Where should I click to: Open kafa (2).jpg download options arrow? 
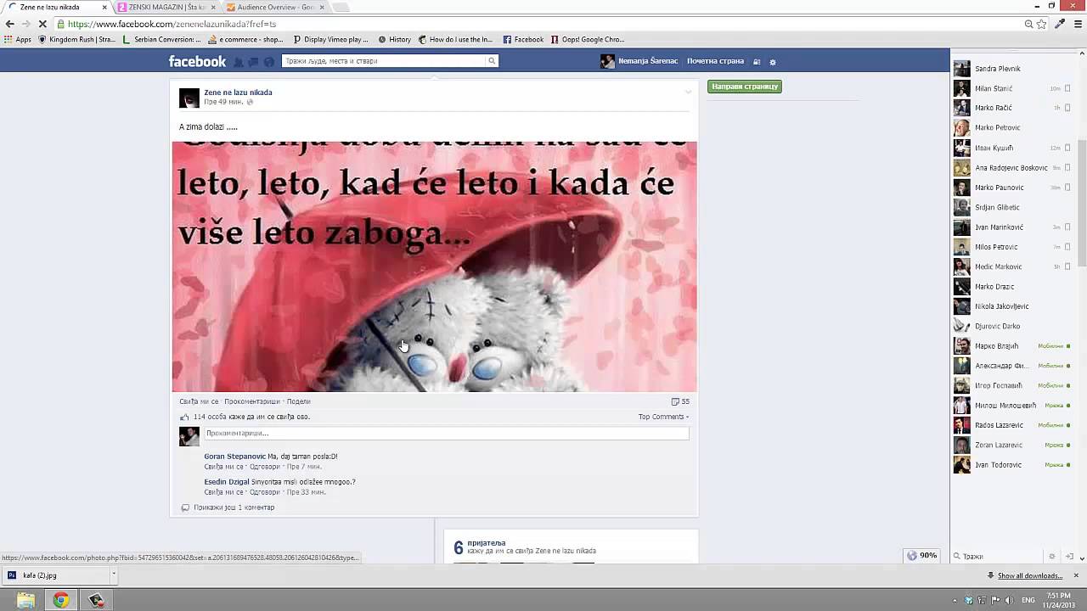pos(113,575)
